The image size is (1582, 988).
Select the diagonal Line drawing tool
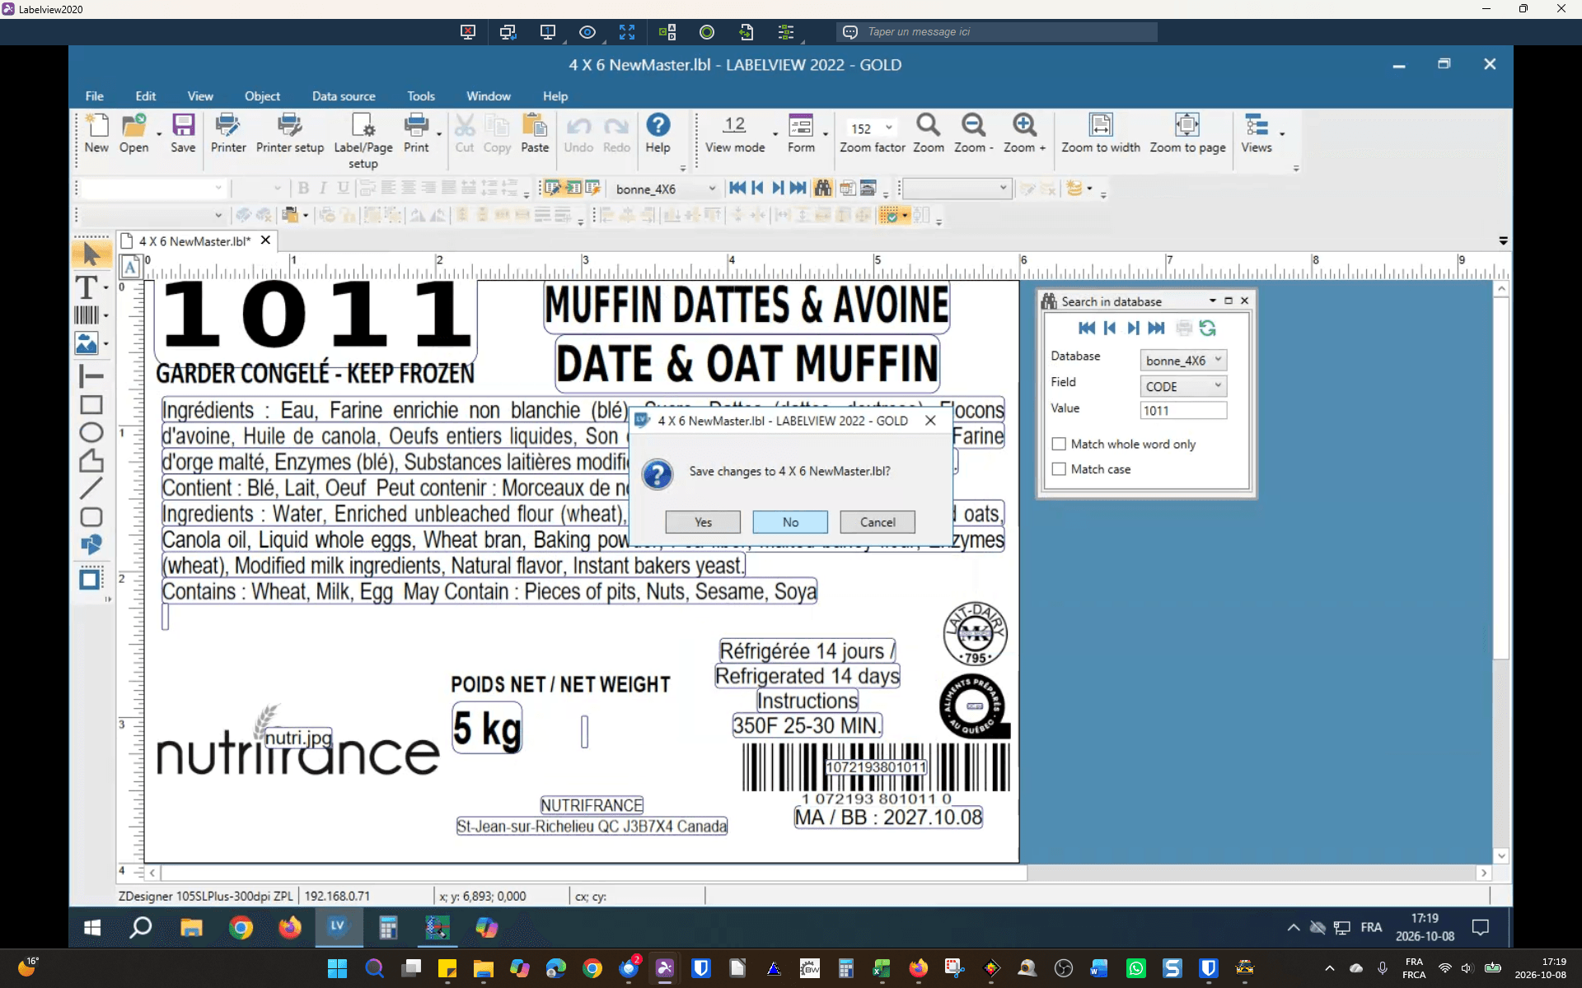[x=91, y=488]
